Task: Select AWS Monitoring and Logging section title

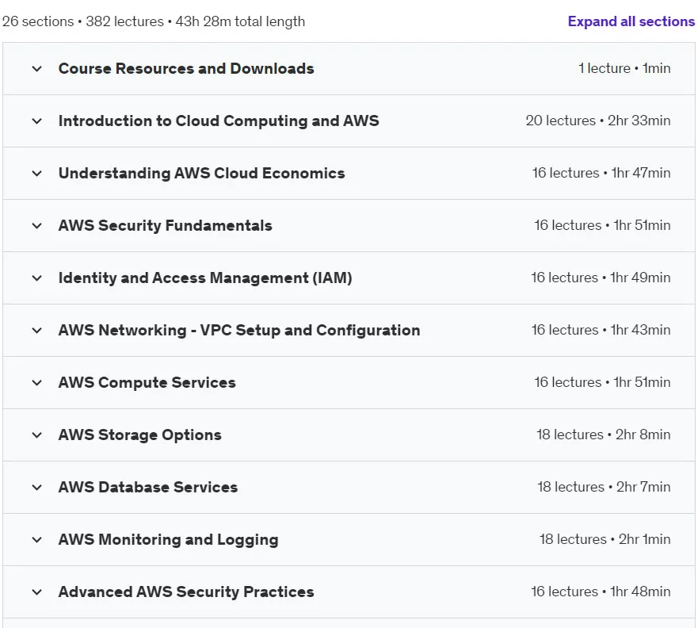Action: tap(168, 539)
